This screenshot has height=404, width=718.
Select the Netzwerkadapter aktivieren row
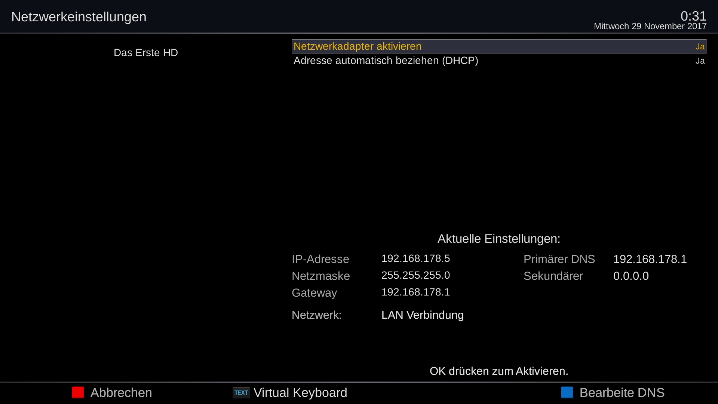click(499, 46)
